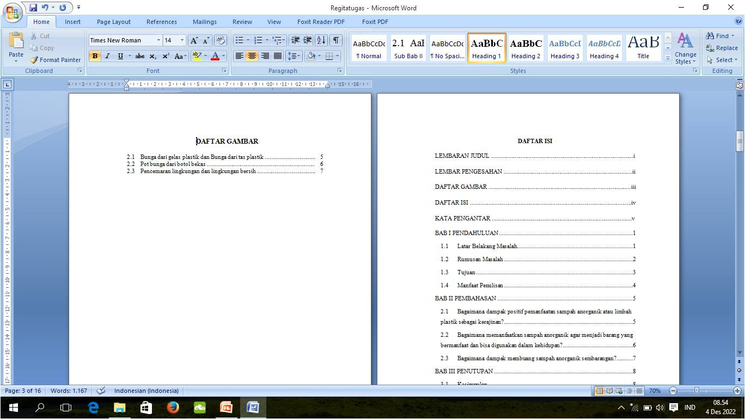Switch to the Foxit Reader PDF tab
Viewport: 745px width, 419px height.
(x=321, y=22)
